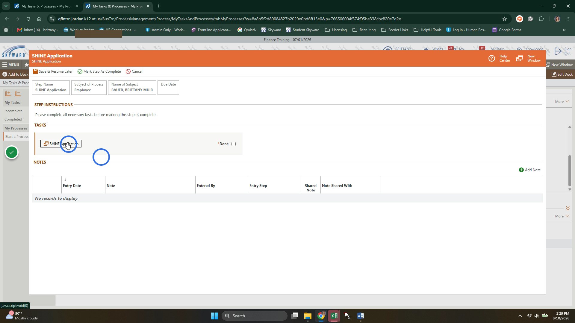Open File Explorer from taskbar
Viewport: 575px width, 323px height.
tap(308, 316)
